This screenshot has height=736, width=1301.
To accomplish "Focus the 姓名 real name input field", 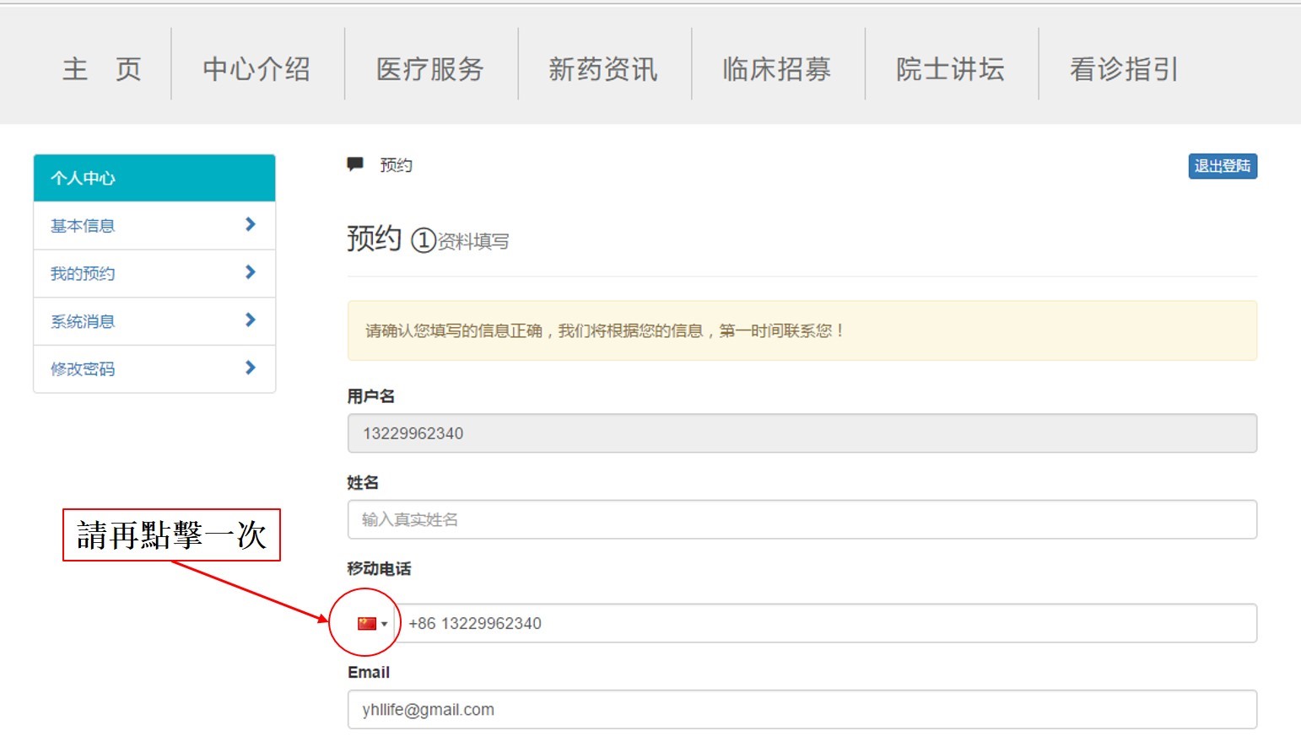I will tap(802, 519).
